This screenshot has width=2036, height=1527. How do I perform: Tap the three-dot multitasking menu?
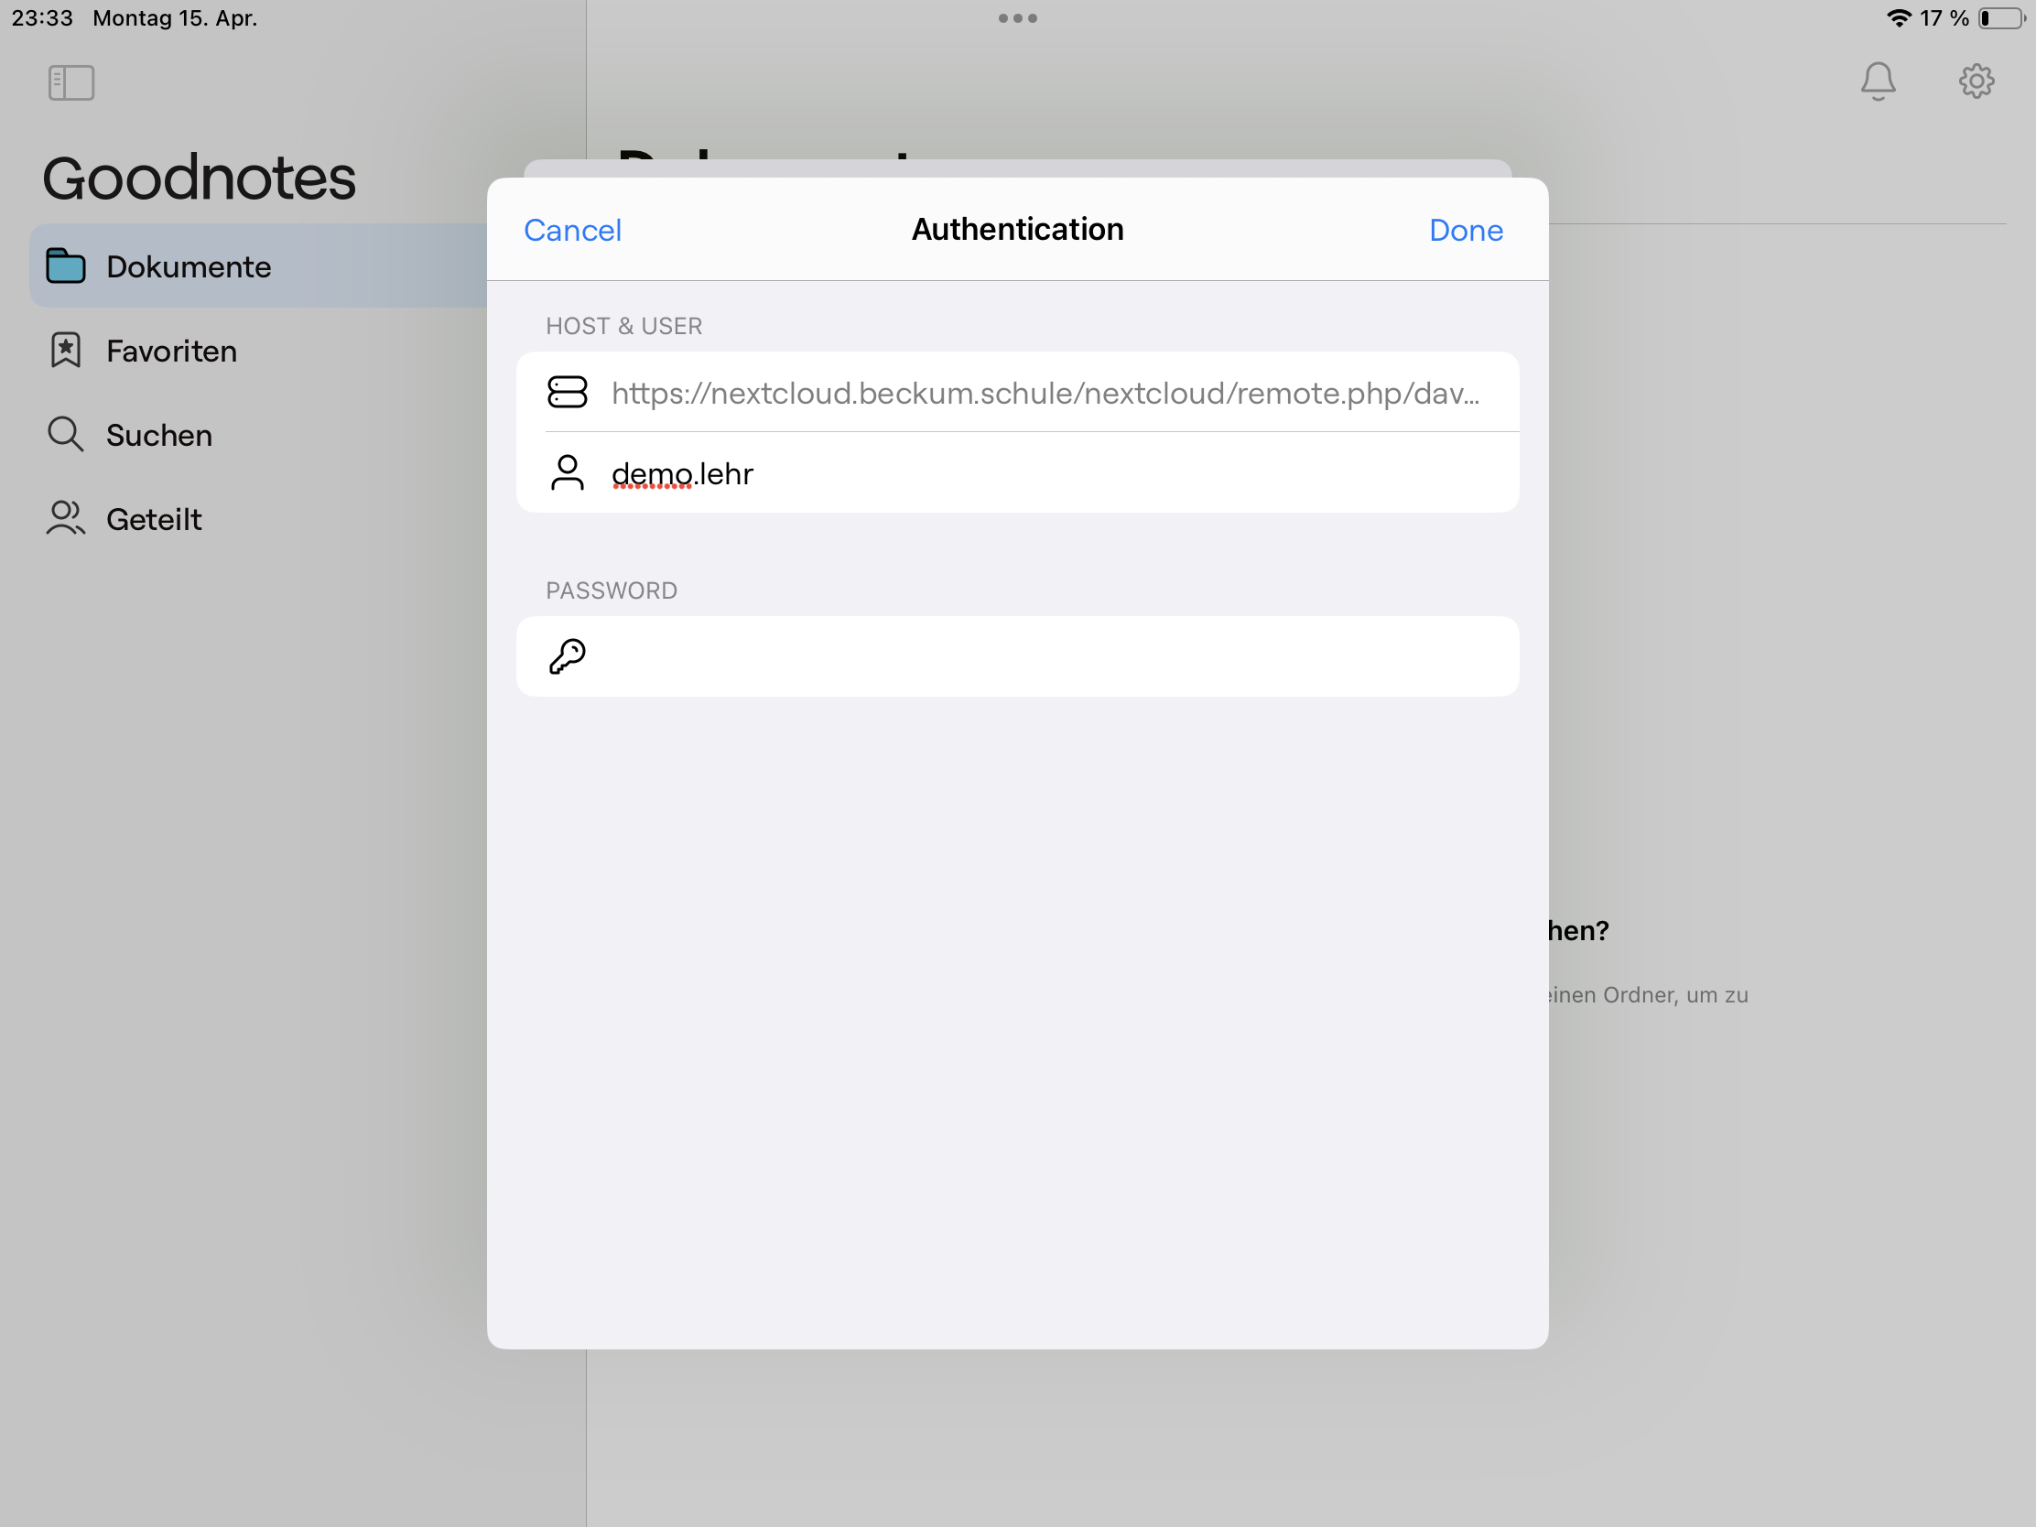(1018, 18)
